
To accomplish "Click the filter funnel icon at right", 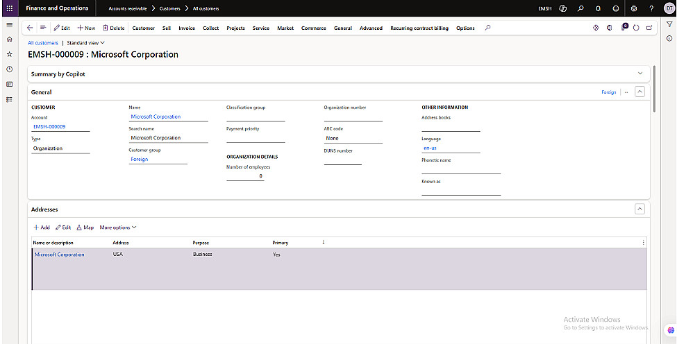I will pyautogui.click(x=669, y=24).
